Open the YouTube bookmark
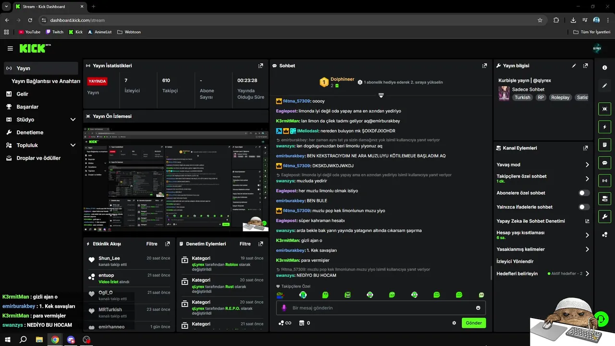615x346 pixels. pos(30,32)
